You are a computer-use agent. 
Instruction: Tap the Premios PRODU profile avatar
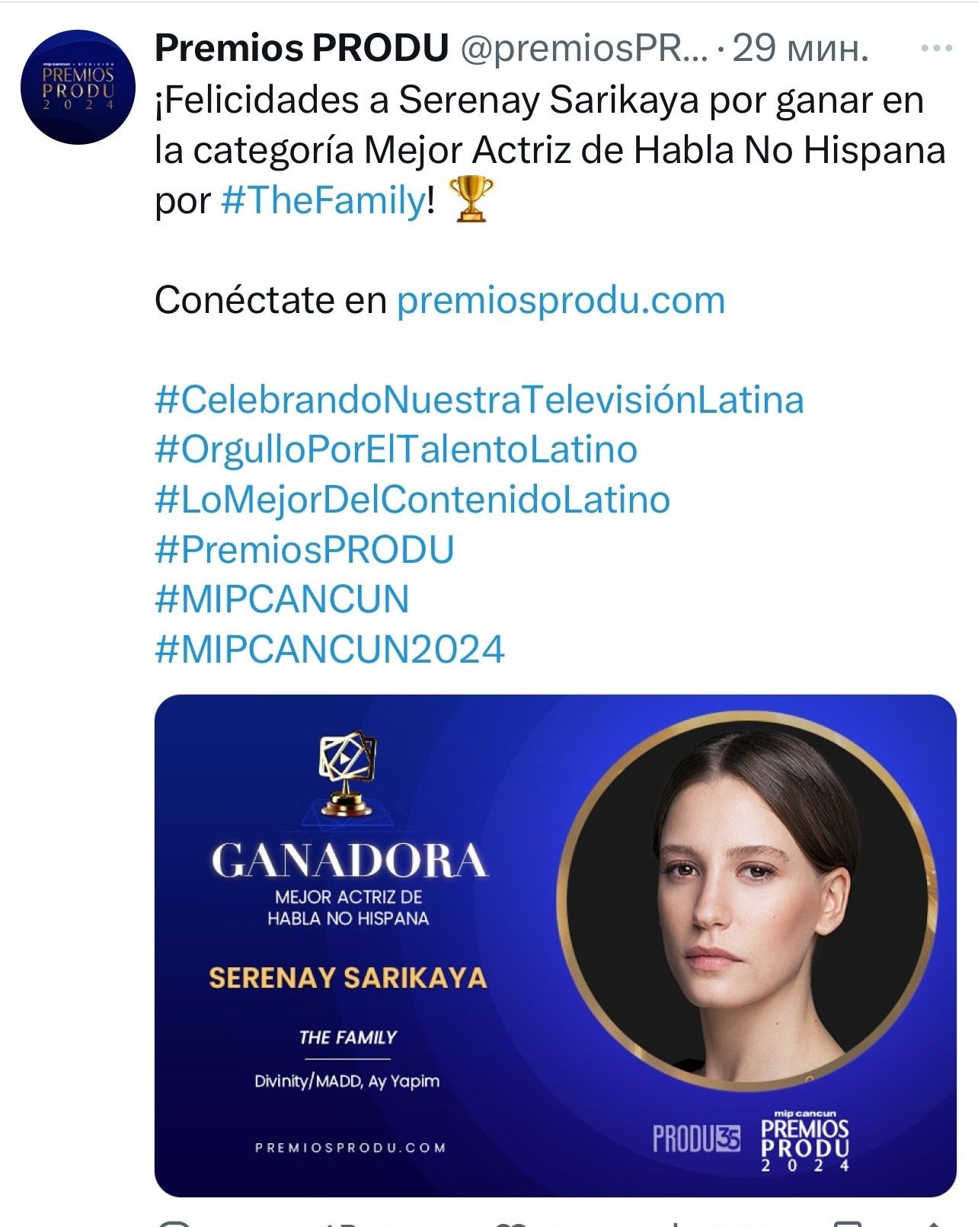coord(78,87)
